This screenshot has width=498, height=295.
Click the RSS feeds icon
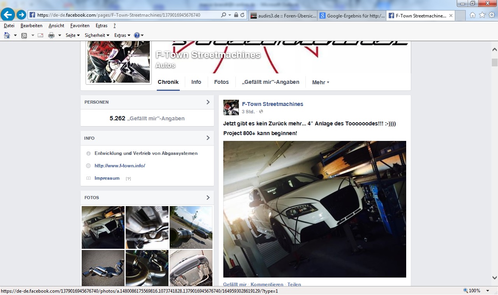[24, 35]
